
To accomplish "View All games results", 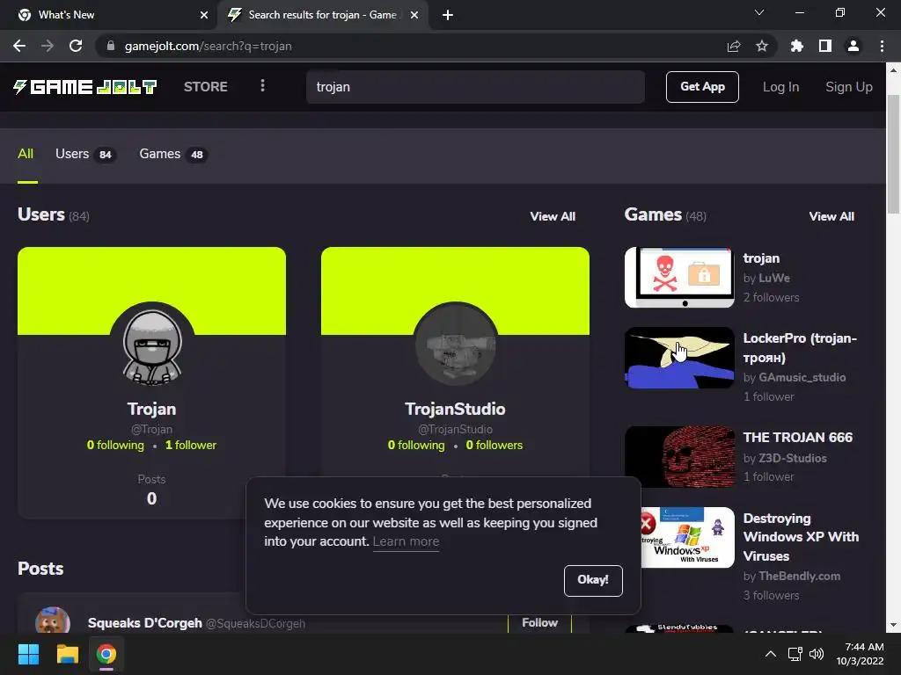I will coord(831,216).
